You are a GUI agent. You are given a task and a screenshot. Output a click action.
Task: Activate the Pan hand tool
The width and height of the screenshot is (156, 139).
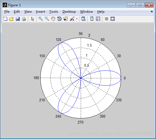pyautogui.click(x=53, y=19)
